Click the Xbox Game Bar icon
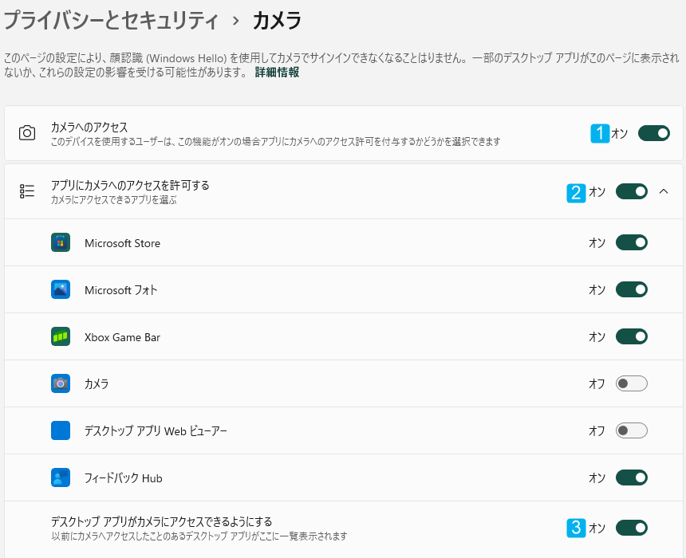Screen dimensions: 686x558 click(x=61, y=336)
